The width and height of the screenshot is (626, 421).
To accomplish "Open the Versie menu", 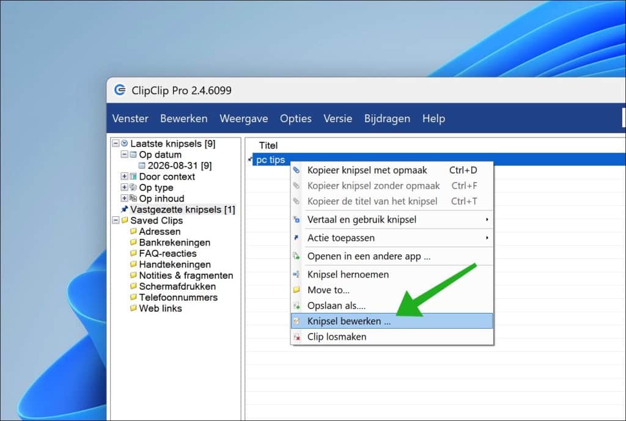I will pos(337,119).
